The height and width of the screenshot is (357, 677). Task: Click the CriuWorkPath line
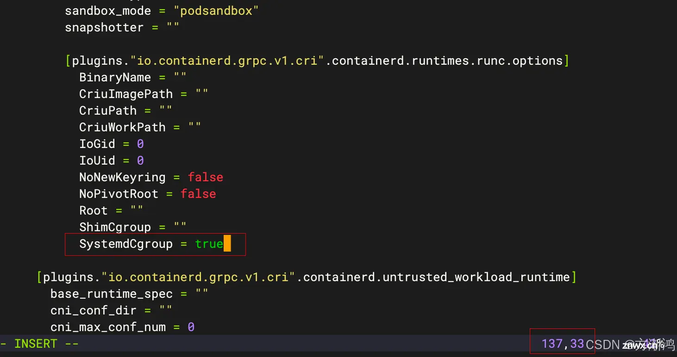click(140, 127)
